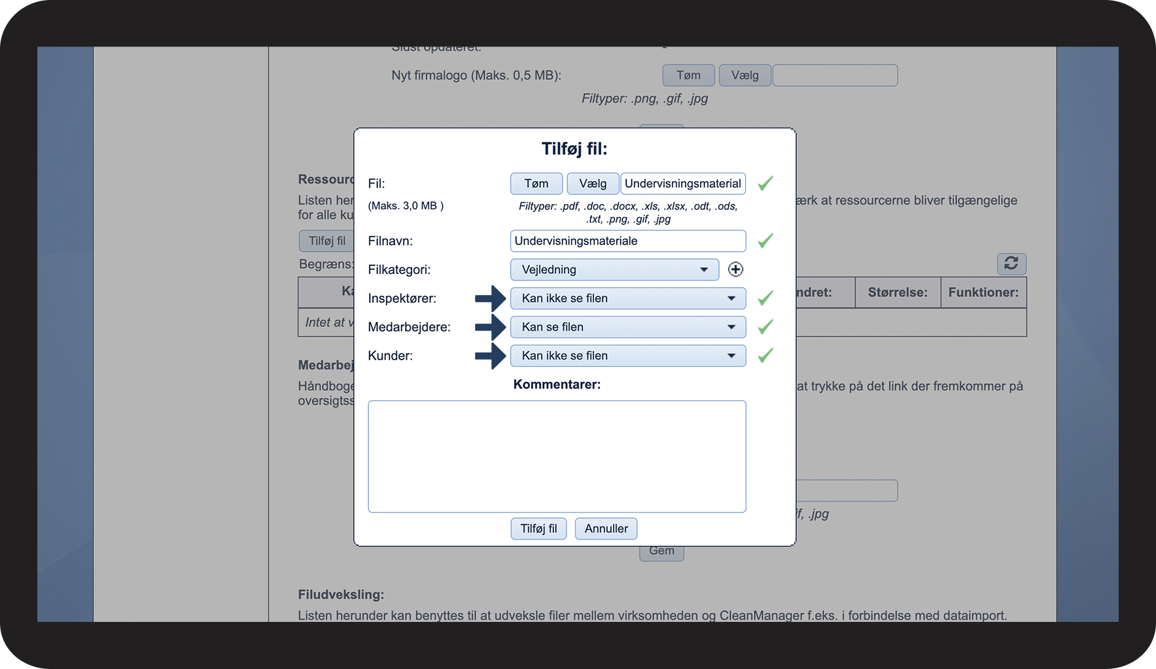Image resolution: width=1156 pixels, height=669 pixels.
Task: Click inside the Kommentarer text area
Action: pos(557,456)
